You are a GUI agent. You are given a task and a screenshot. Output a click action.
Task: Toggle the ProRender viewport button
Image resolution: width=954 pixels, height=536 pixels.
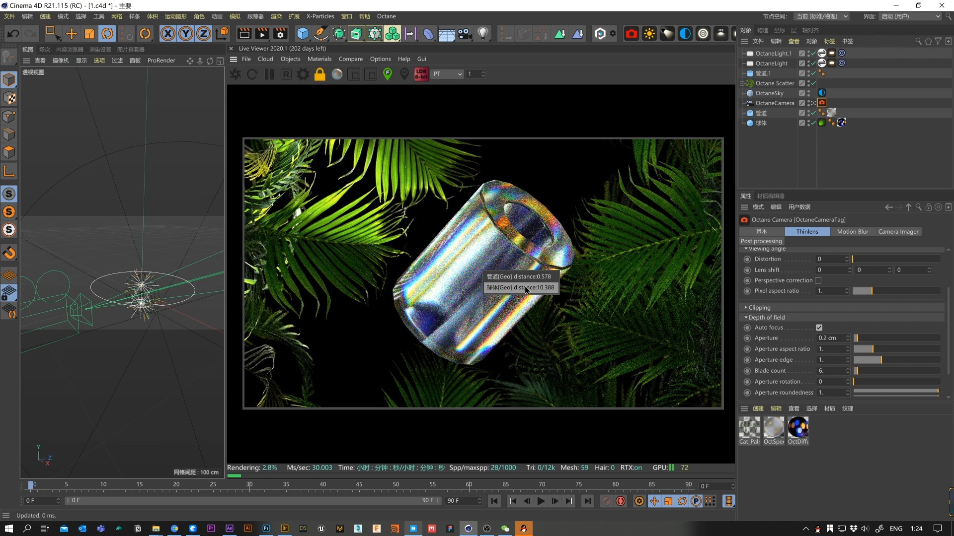coord(161,60)
